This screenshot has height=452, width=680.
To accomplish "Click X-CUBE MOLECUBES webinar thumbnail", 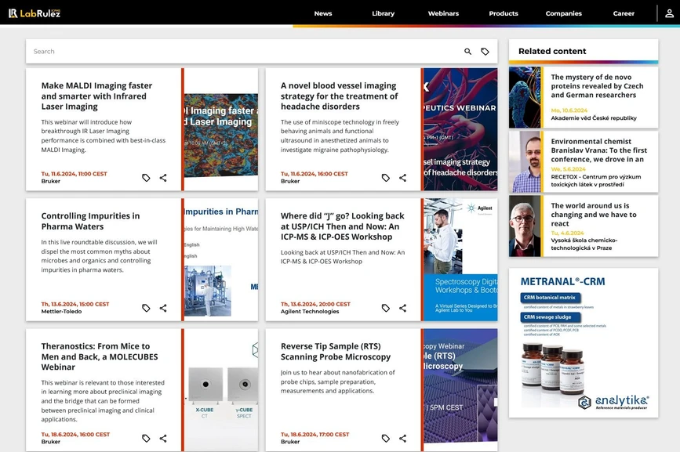I will (x=221, y=389).
